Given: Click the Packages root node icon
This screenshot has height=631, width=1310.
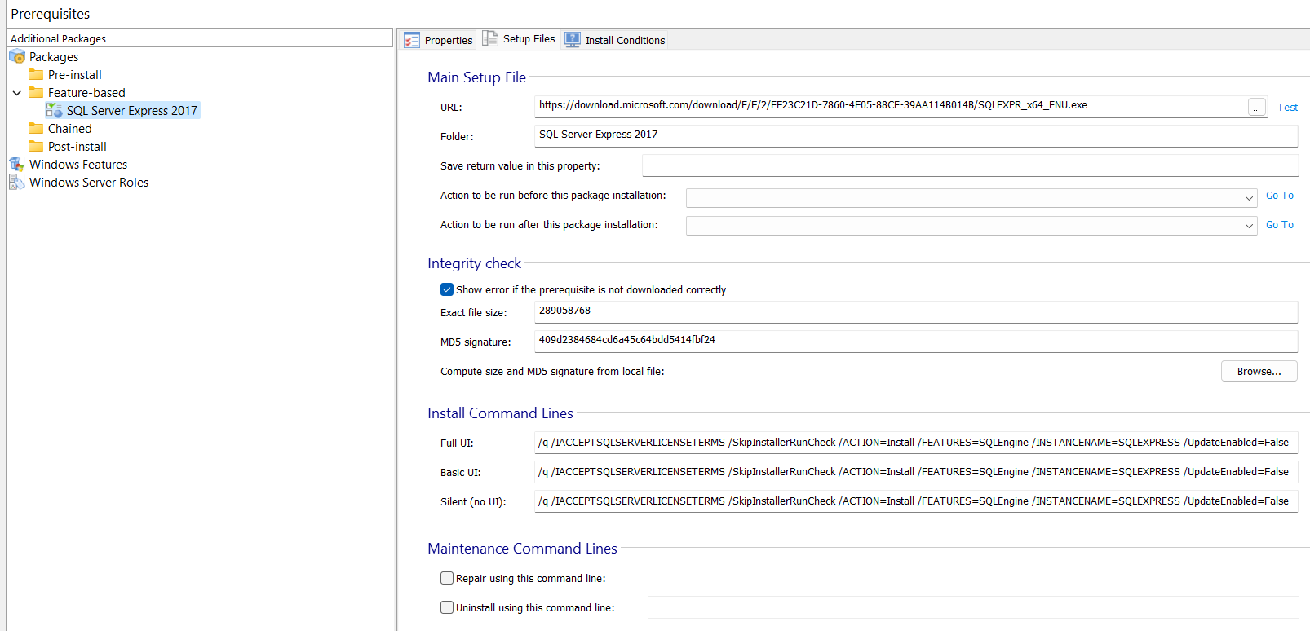Looking at the screenshot, I should (x=17, y=56).
